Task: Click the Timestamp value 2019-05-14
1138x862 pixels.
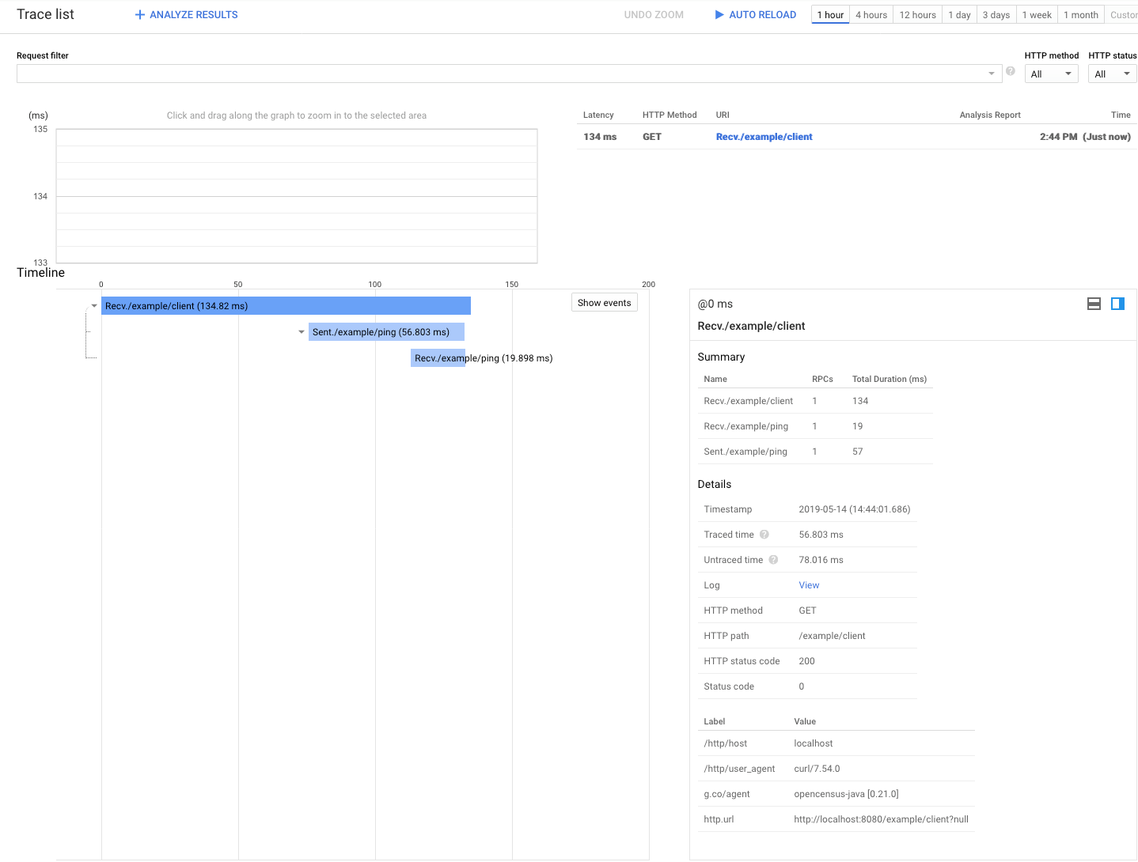Action: coord(855,509)
